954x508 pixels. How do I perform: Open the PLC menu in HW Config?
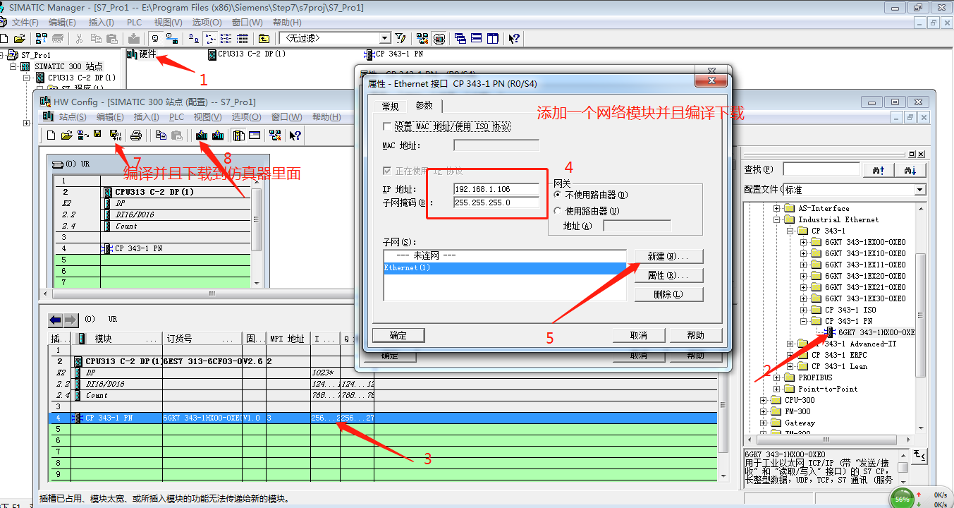(x=176, y=117)
